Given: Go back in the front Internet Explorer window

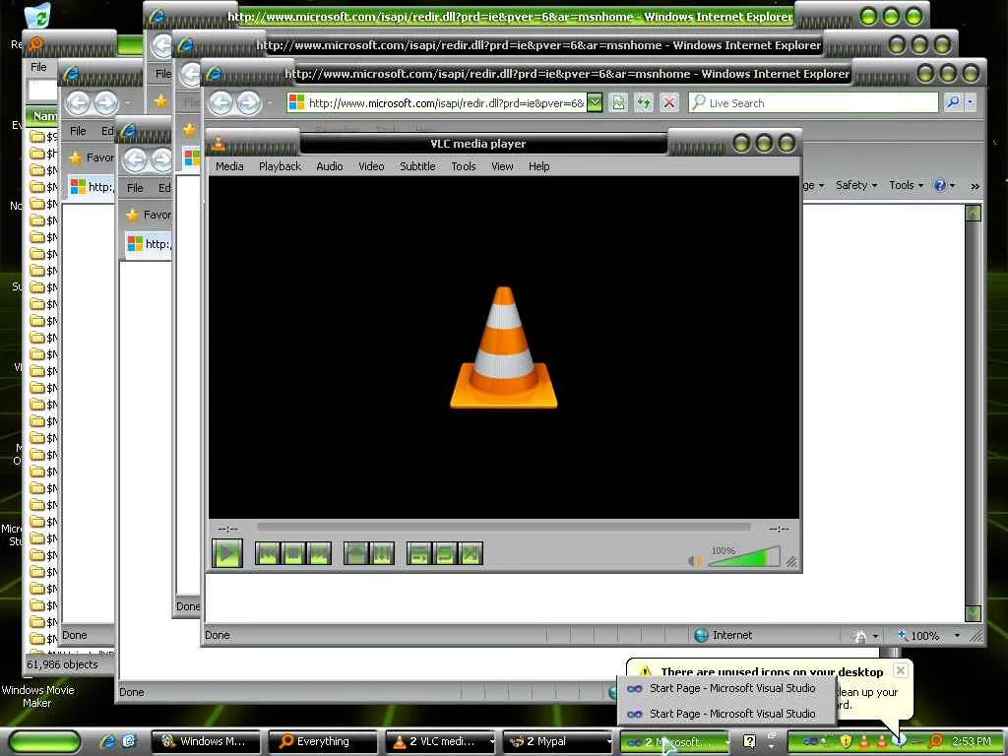Looking at the screenshot, I should (x=221, y=102).
